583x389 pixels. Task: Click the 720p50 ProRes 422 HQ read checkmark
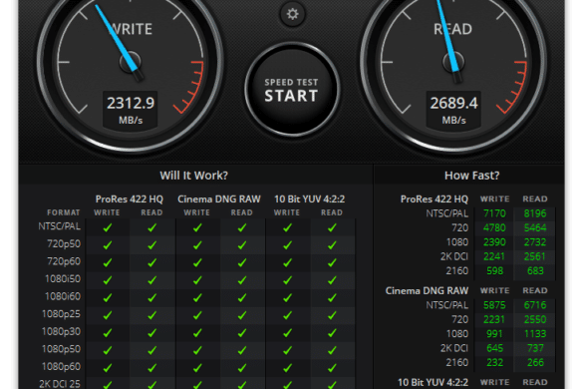click(152, 245)
